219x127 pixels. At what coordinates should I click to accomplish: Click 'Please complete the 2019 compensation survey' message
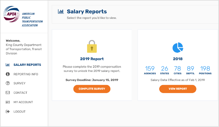(x=92, y=69)
